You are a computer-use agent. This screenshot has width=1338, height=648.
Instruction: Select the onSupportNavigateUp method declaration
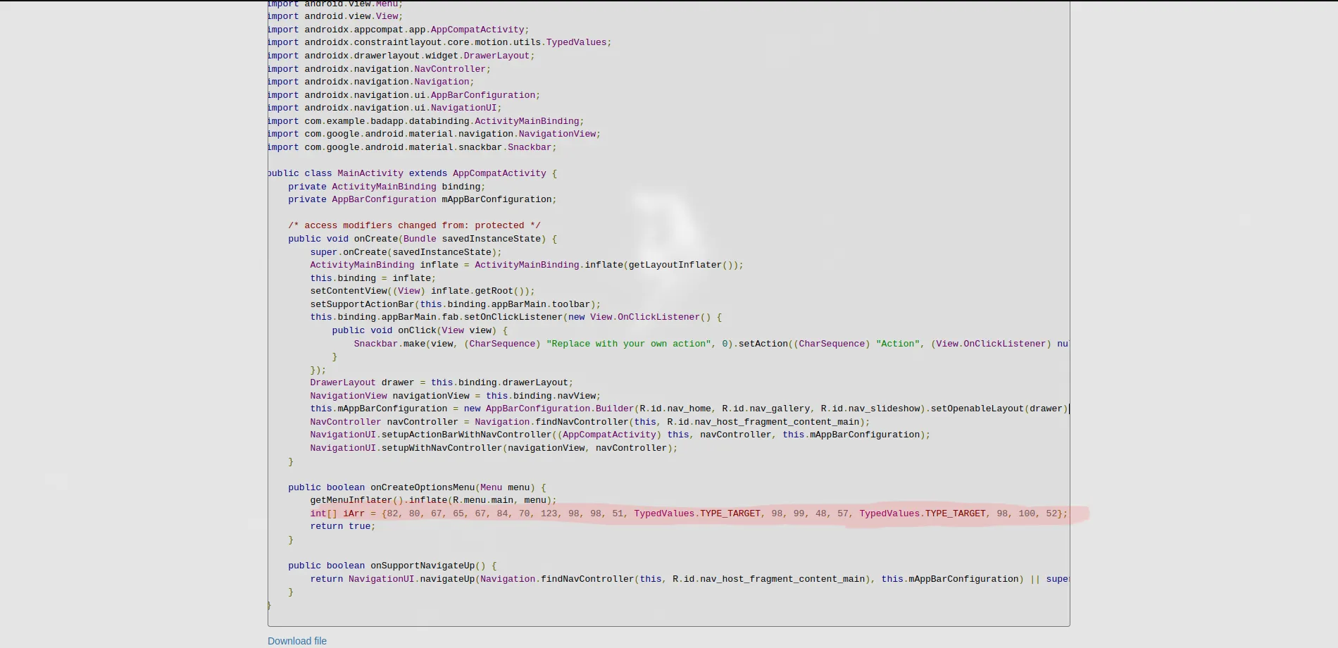(x=422, y=565)
